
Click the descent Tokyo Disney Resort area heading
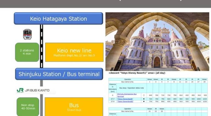coord(137,73)
